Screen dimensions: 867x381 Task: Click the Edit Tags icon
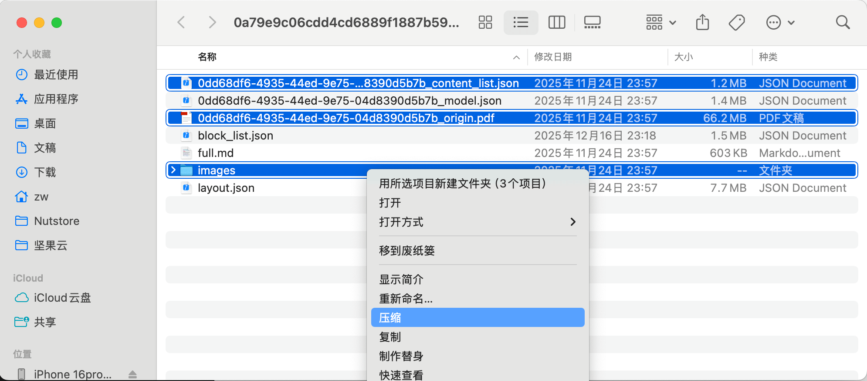tap(737, 22)
